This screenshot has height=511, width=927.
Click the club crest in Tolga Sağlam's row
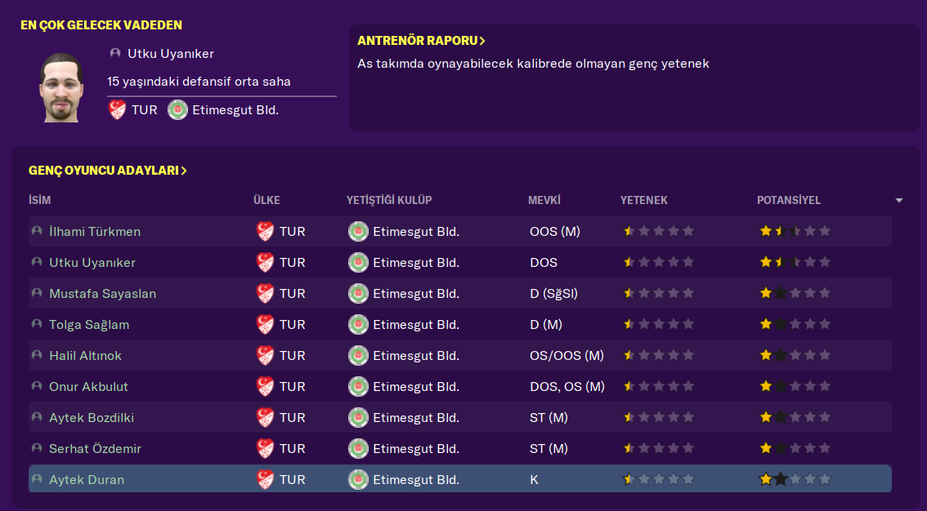click(x=358, y=325)
